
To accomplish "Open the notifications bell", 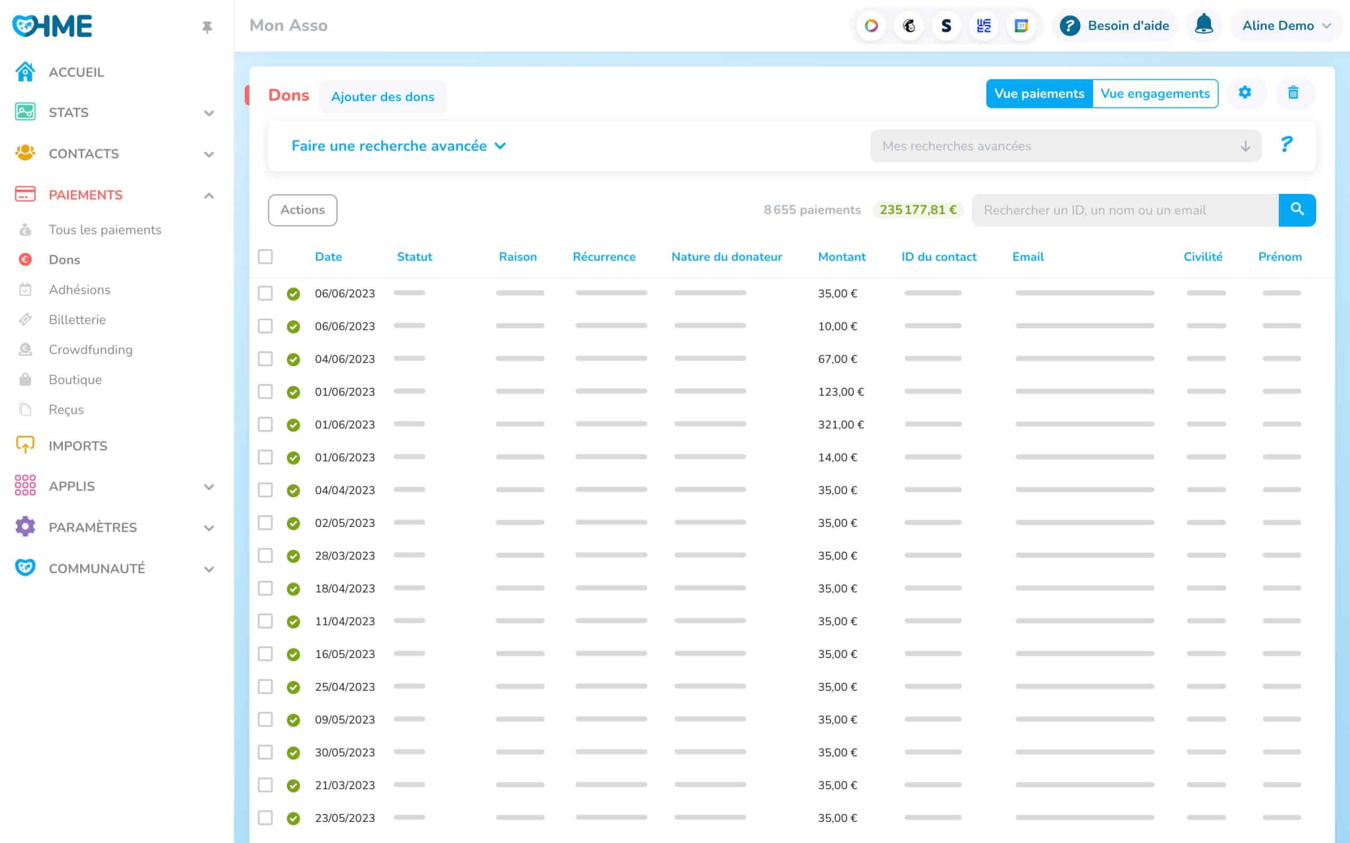I will click(x=1203, y=25).
